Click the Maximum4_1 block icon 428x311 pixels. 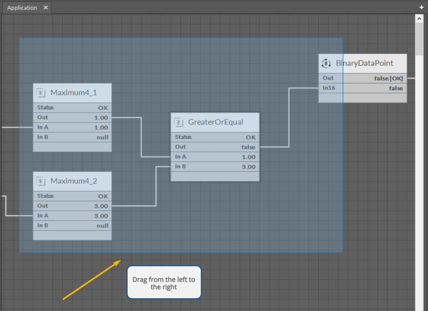point(41,92)
